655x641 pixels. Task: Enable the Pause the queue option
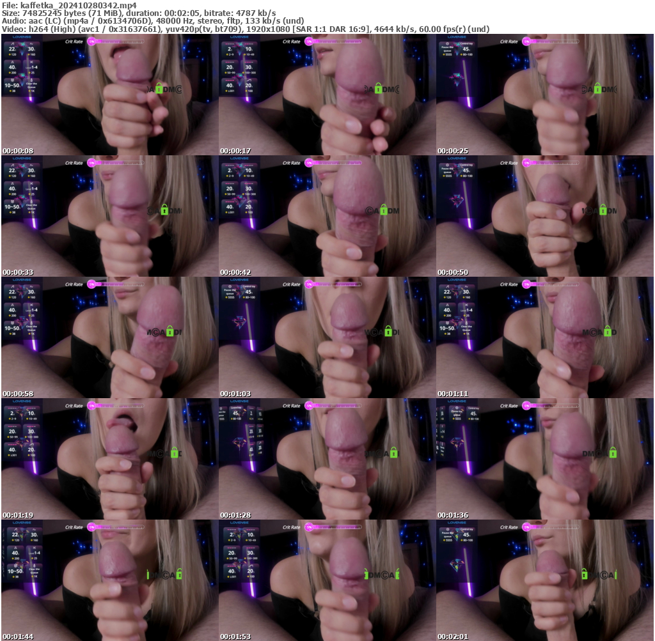click(447, 49)
